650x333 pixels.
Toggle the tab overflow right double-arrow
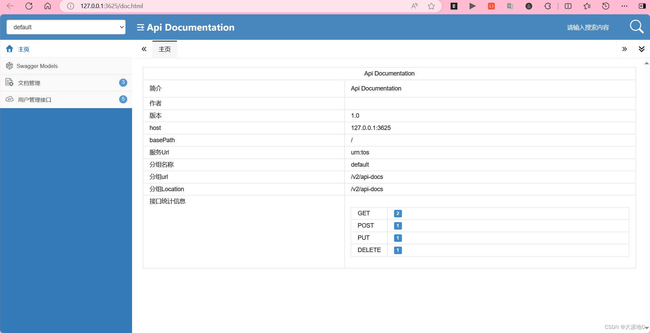(624, 49)
